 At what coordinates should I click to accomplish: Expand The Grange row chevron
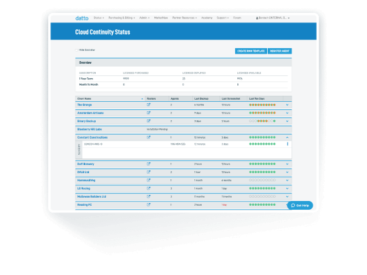[x=287, y=105]
